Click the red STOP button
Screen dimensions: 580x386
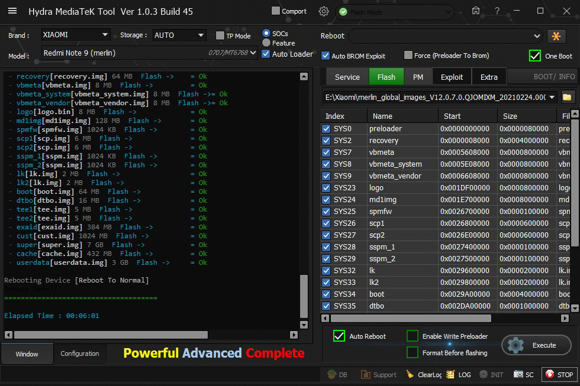tap(559, 375)
